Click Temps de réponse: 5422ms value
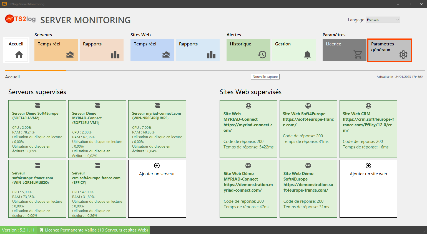The height and width of the screenshot is (234, 427). pos(248,147)
